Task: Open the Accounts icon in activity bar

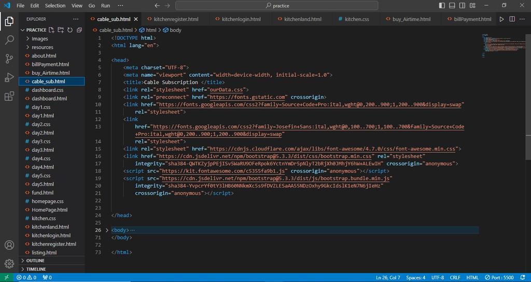Action: point(9,245)
